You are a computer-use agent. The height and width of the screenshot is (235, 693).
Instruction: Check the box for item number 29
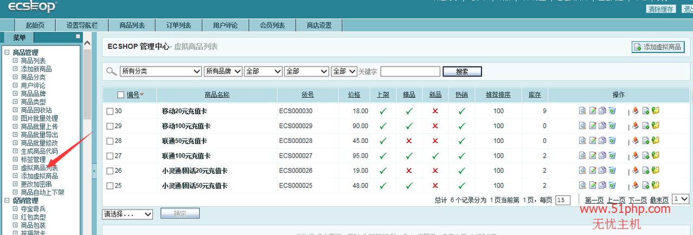[x=110, y=126]
